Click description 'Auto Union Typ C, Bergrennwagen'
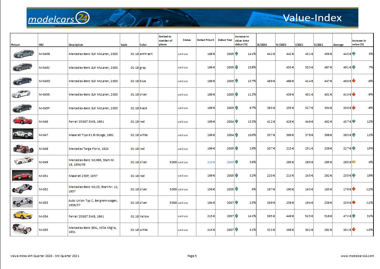This screenshot has height=269, width=380. [93, 201]
